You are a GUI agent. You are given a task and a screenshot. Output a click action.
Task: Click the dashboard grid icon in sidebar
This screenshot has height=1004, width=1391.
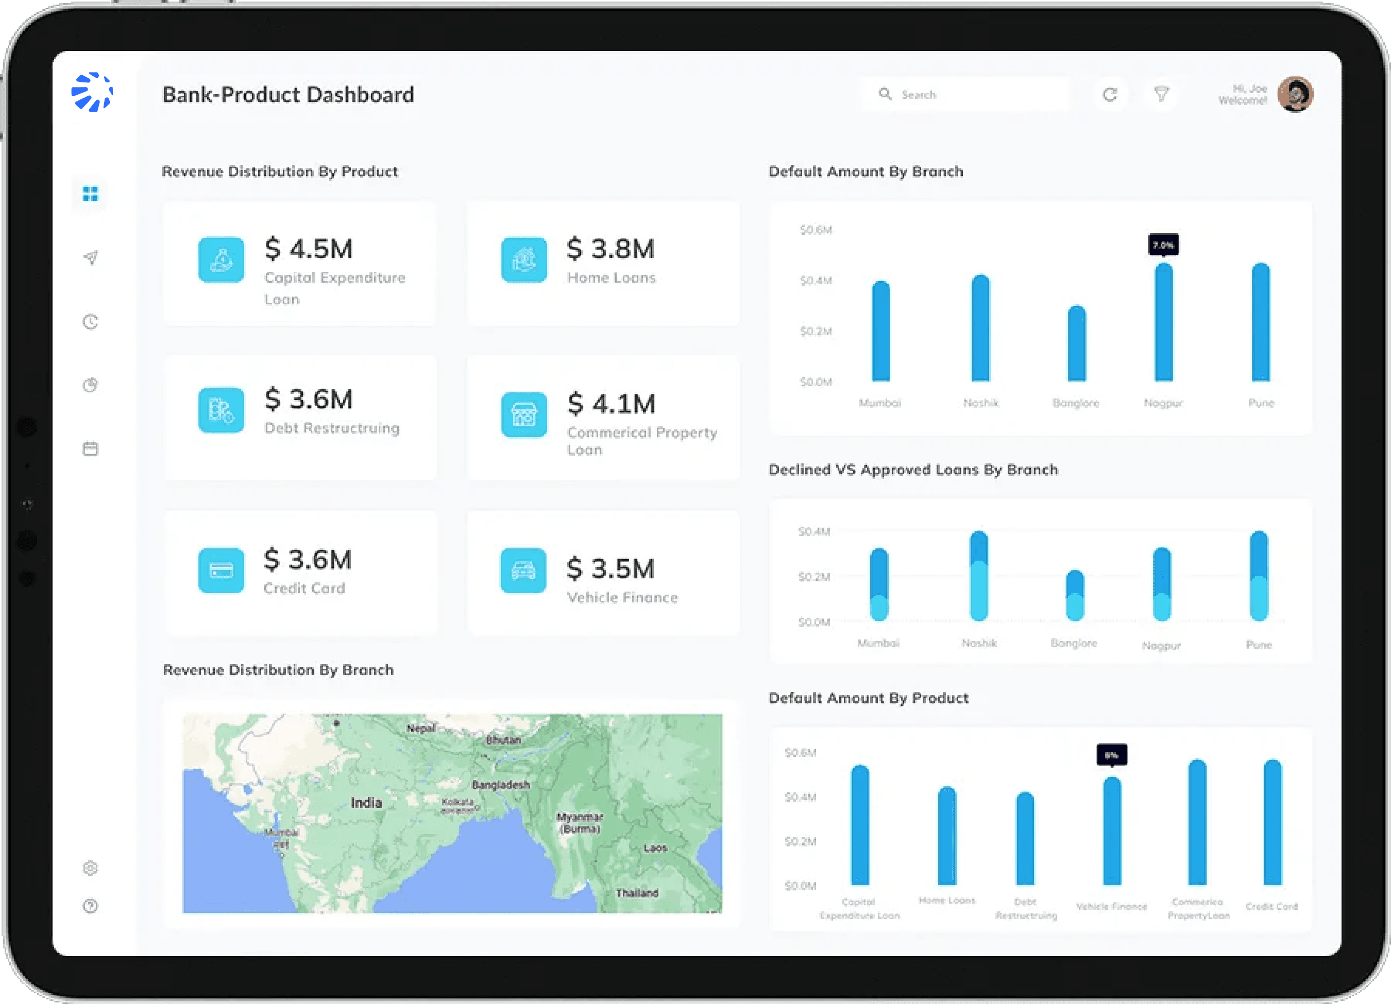point(90,194)
